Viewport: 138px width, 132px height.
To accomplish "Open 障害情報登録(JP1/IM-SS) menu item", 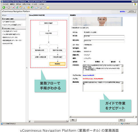I will [12, 40].
